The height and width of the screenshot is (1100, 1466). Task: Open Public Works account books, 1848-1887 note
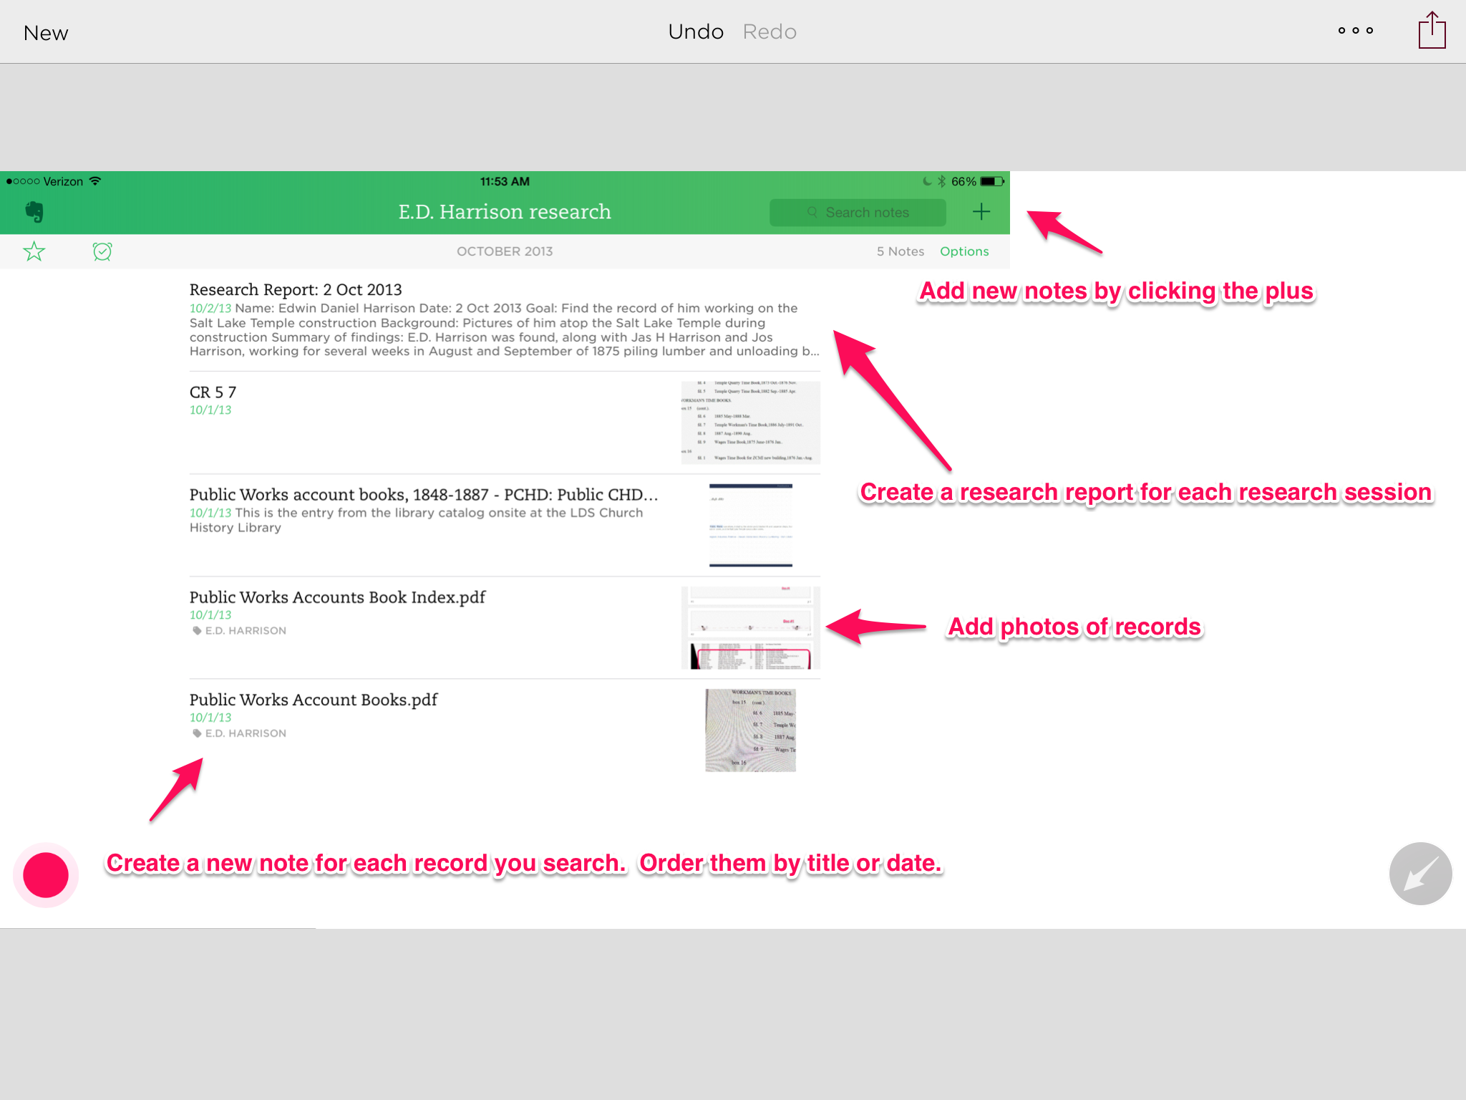422,495
